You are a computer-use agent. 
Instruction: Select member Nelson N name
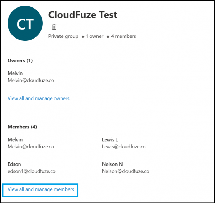point(113,164)
